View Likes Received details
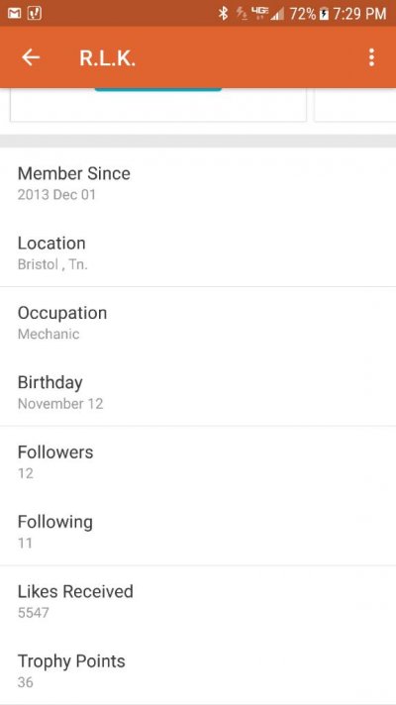 coord(198,601)
